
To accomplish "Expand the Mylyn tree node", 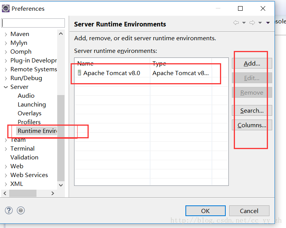I will (x=6, y=43).
